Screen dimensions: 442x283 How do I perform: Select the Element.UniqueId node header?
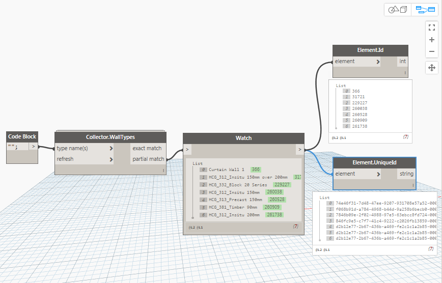[374, 163]
